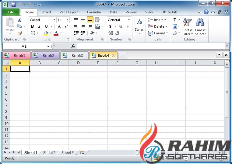Apply Accounting dollar format
232x164 pixels.
pos(110,26)
